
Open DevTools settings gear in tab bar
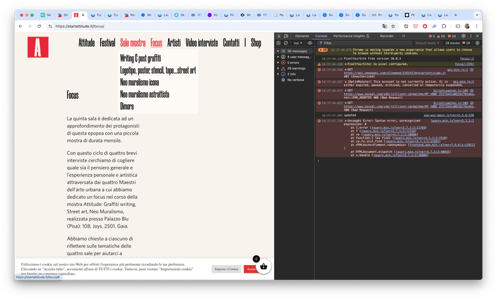464,36
